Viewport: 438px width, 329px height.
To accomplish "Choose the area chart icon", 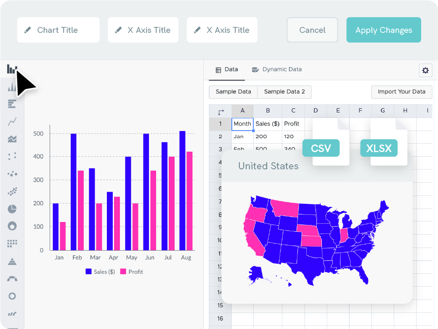I will click(x=12, y=139).
